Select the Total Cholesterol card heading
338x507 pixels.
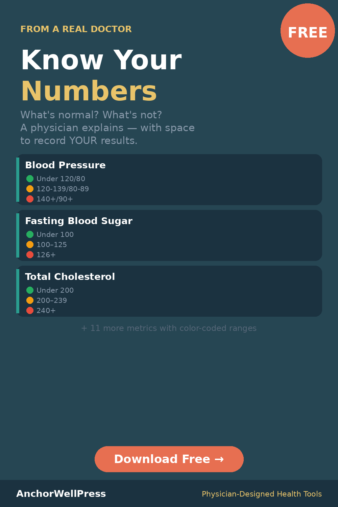coord(70,277)
